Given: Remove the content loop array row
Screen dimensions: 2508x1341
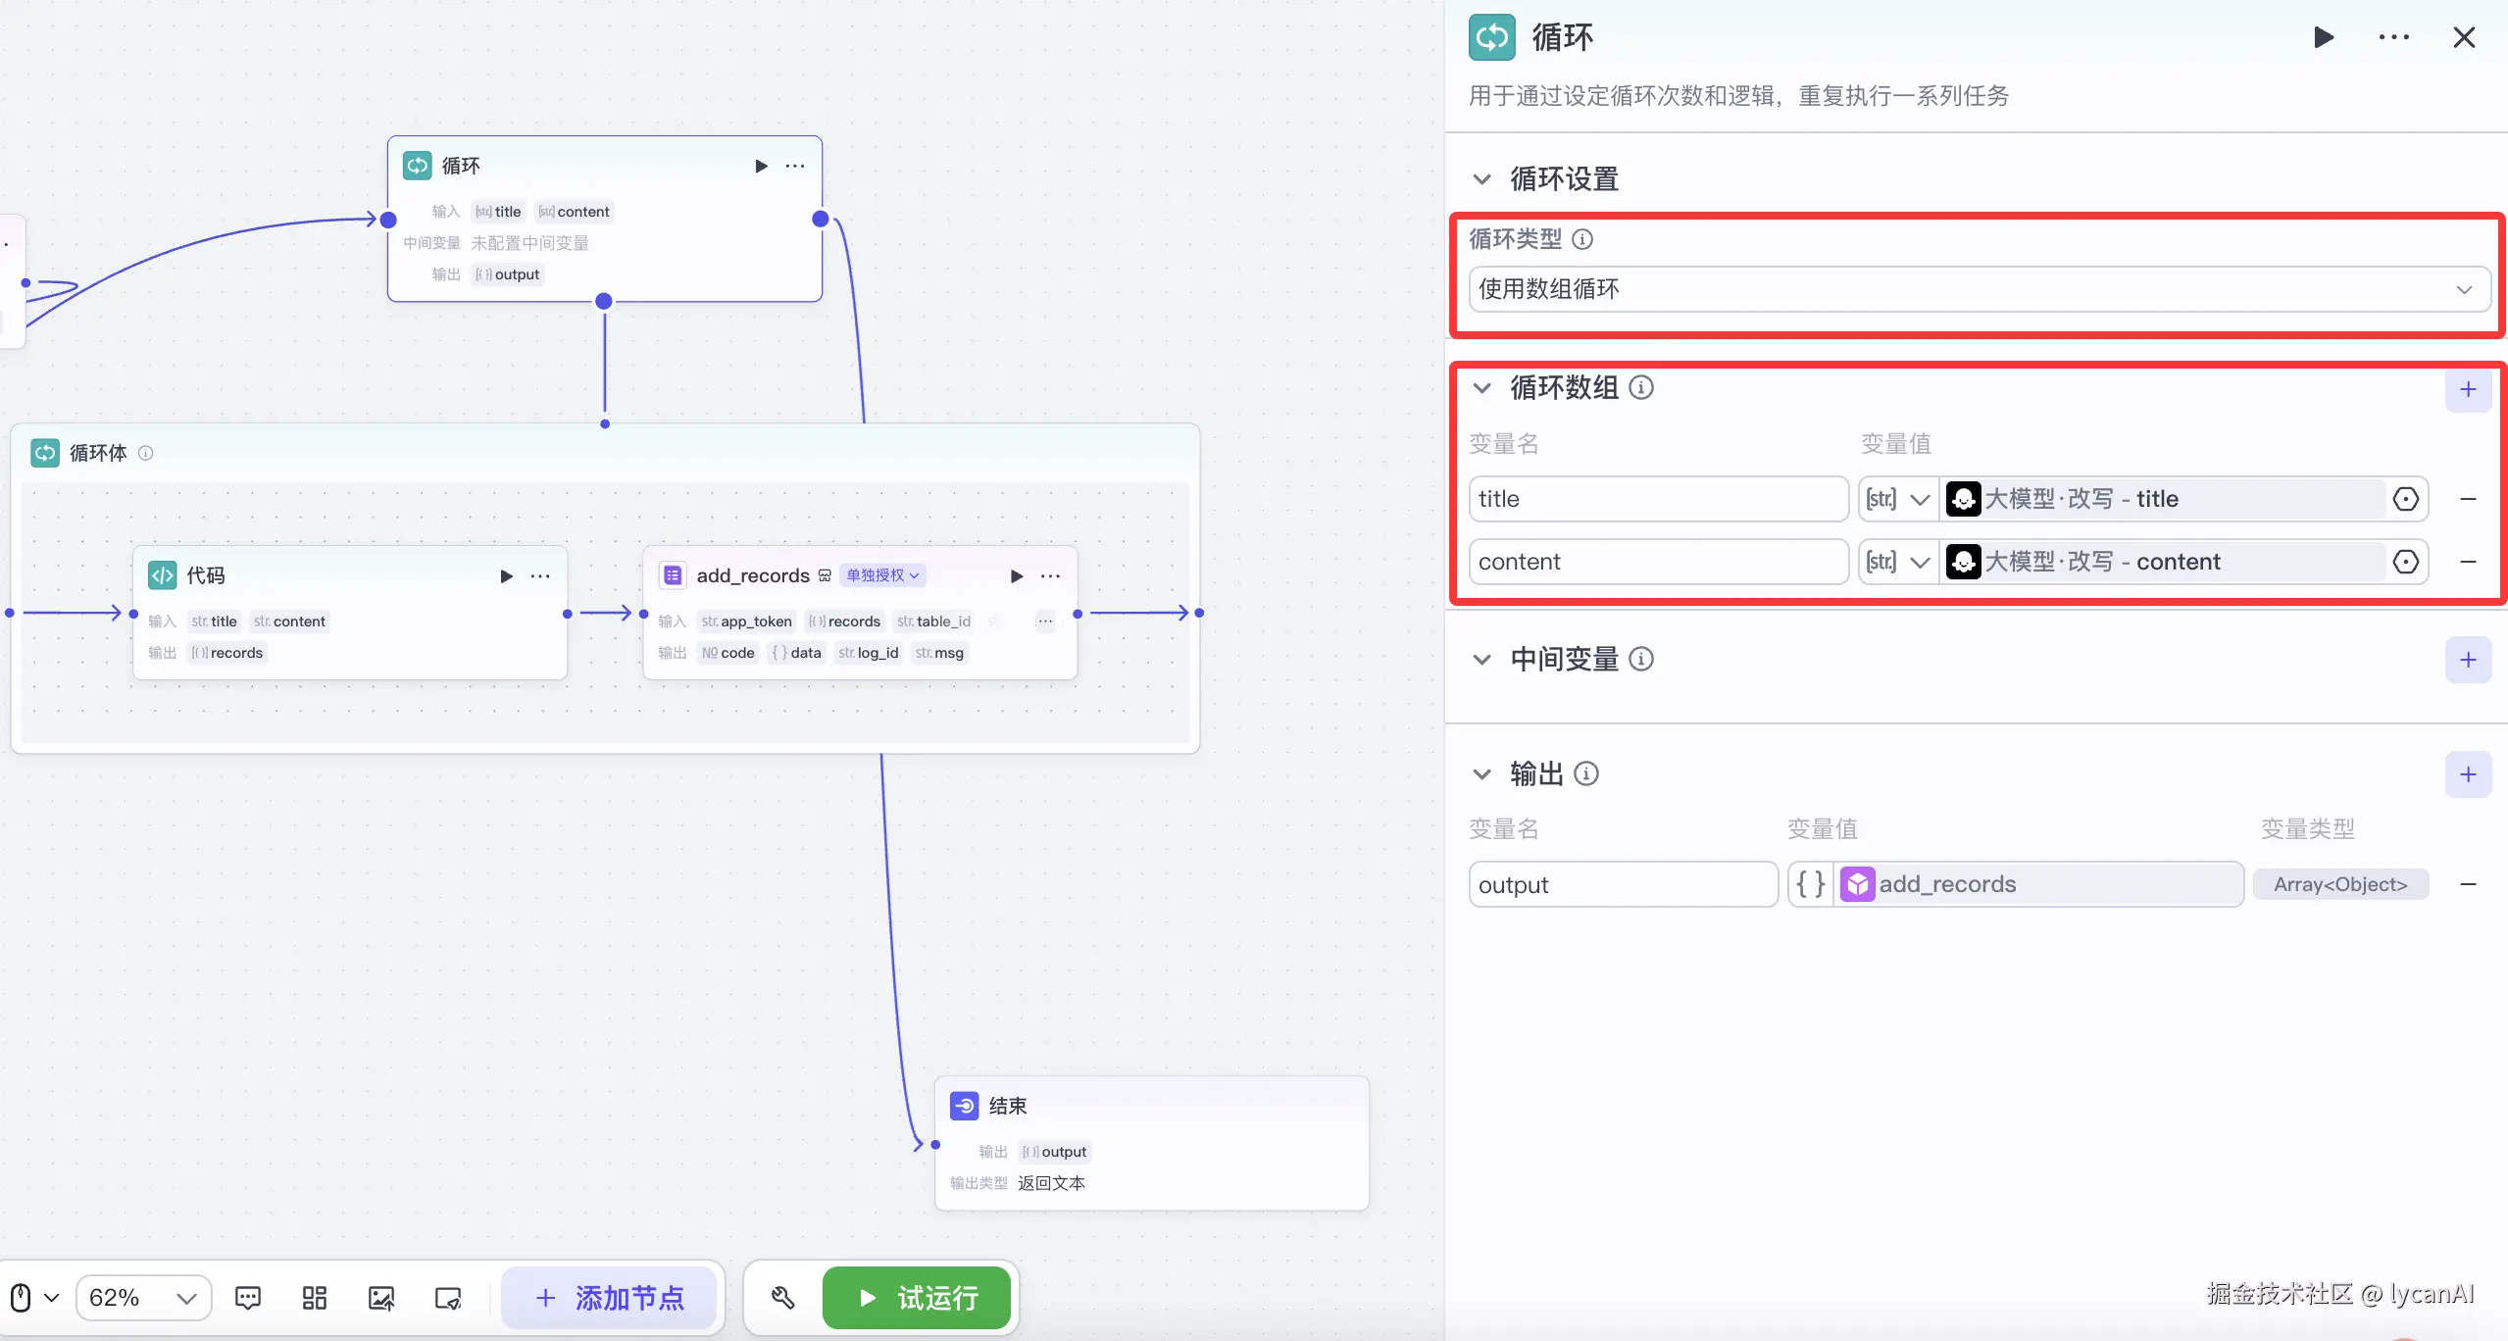Looking at the screenshot, I should click(2468, 562).
